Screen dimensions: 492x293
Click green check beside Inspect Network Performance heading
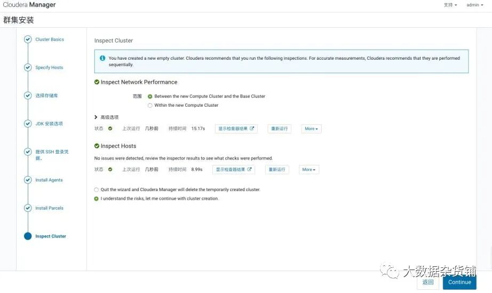click(97, 82)
